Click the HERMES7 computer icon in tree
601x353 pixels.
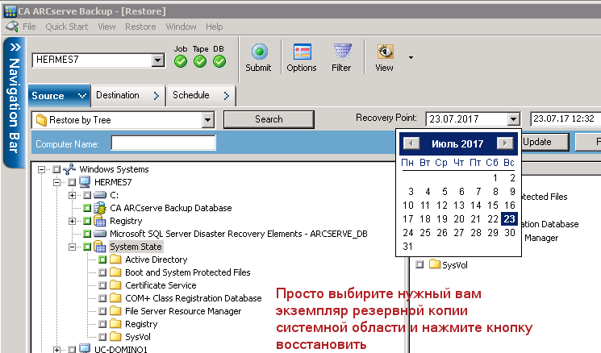[x=85, y=182]
